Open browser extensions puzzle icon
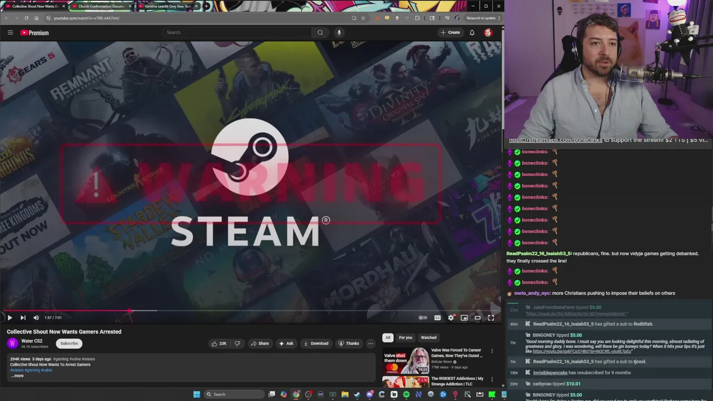The height and width of the screenshot is (401, 713). pyautogui.click(x=417, y=18)
